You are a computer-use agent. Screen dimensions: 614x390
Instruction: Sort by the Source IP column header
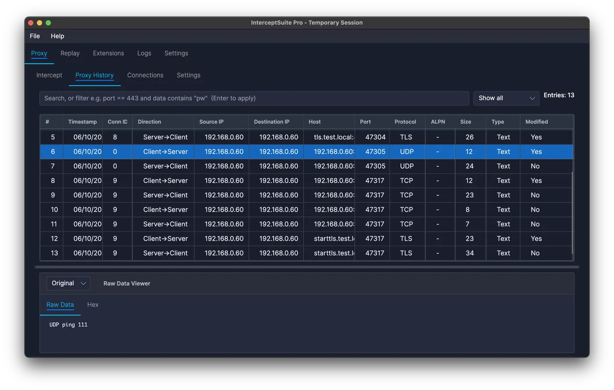(x=221, y=122)
